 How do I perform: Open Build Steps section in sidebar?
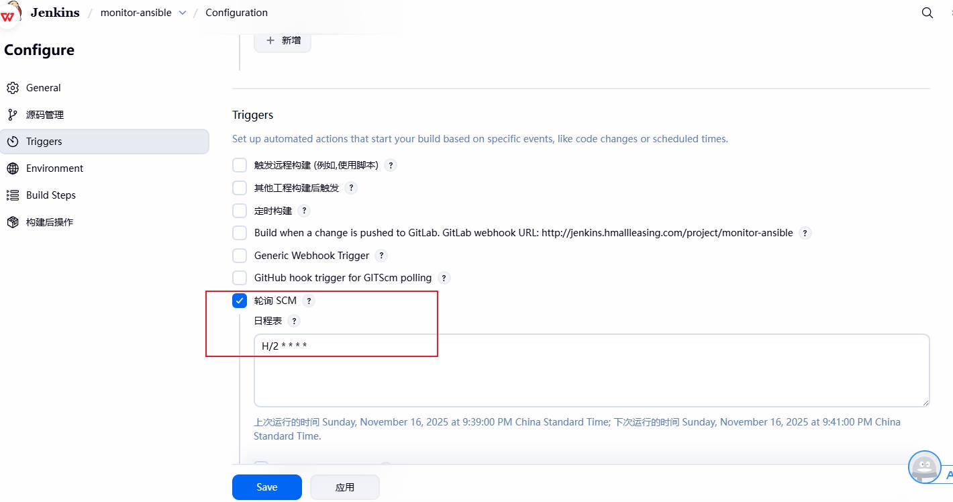(50, 195)
